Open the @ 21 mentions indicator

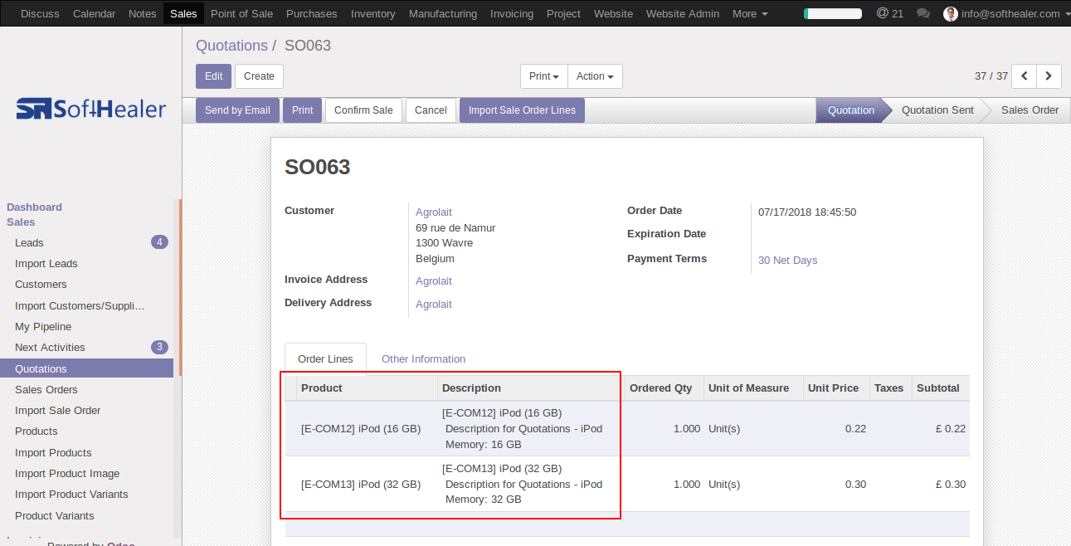point(890,13)
